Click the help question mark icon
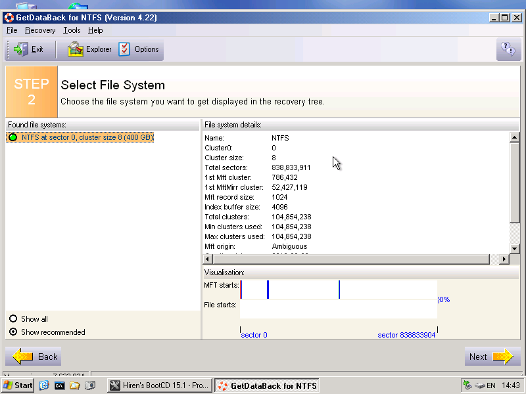Image resolution: width=526 pixels, height=394 pixels. pyautogui.click(x=508, y=49)
